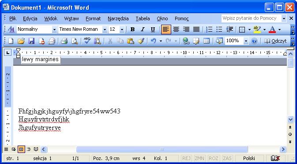The width and height of the screenshot is (297, 164).
Task: Click spelling status book icon in status bar
Action: click(x=275, y=158)
